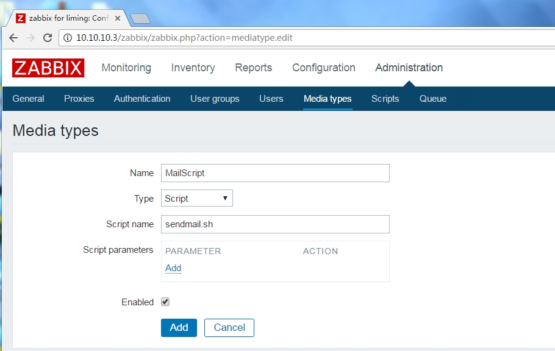Open the Configuration menu
This screenshot has width=555, height=351.
(323, 68)
